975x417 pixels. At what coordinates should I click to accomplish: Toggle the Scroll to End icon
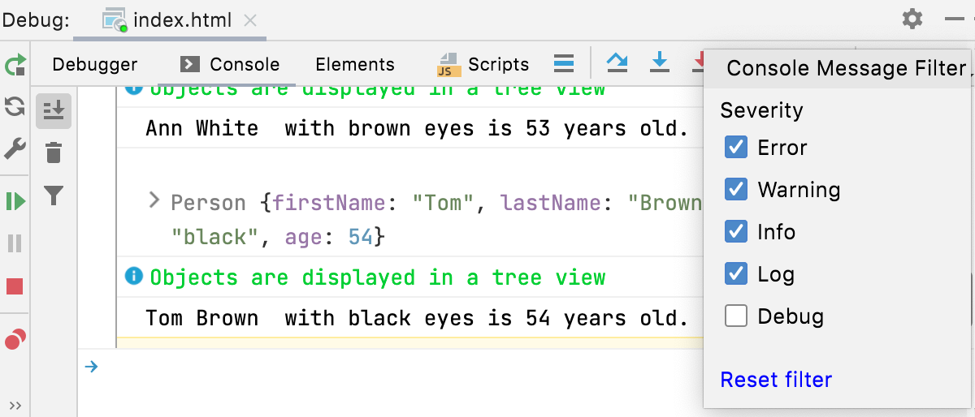click(x=54, y=110)
